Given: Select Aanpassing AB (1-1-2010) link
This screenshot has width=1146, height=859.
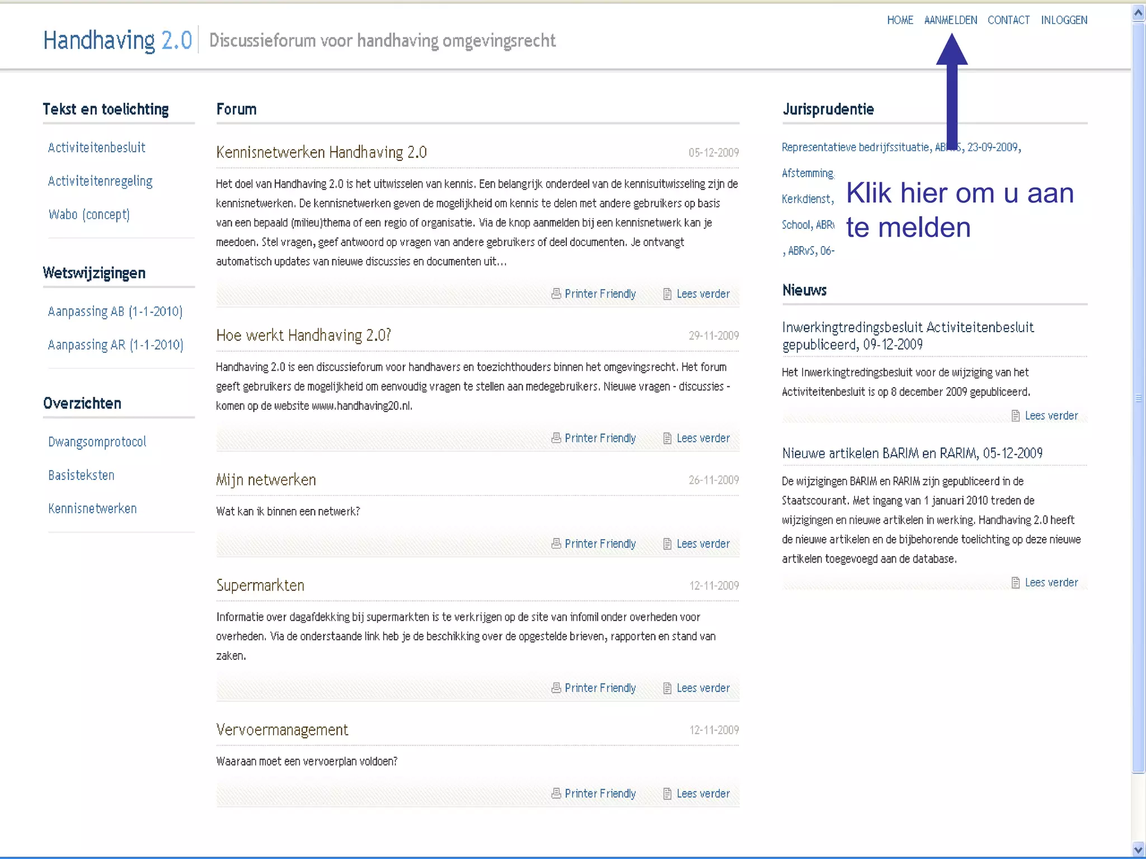Looking at the screenshot, I should pyautogui.click(x=115, y=311).
